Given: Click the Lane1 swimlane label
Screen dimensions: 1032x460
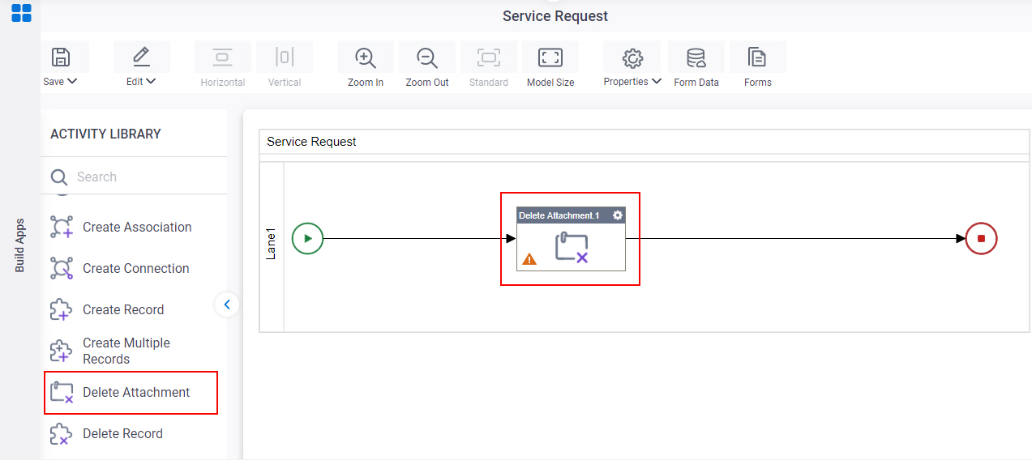Looking at the screenshot, I should 272,244.
